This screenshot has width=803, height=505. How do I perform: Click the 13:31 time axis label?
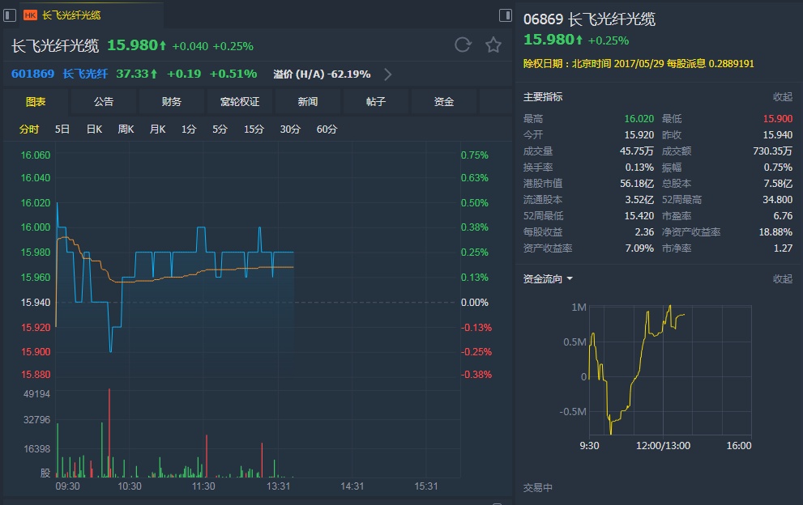click(x=278, y=486)
